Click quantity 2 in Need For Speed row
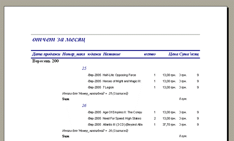 click(x=155, y=119)
